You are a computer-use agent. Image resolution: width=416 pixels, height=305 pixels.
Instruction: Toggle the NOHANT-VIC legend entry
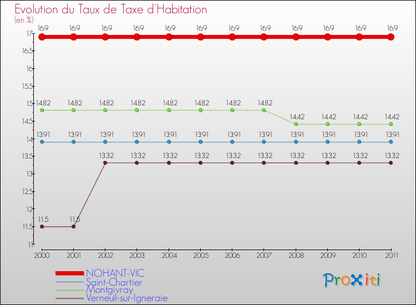coord(114,273)
